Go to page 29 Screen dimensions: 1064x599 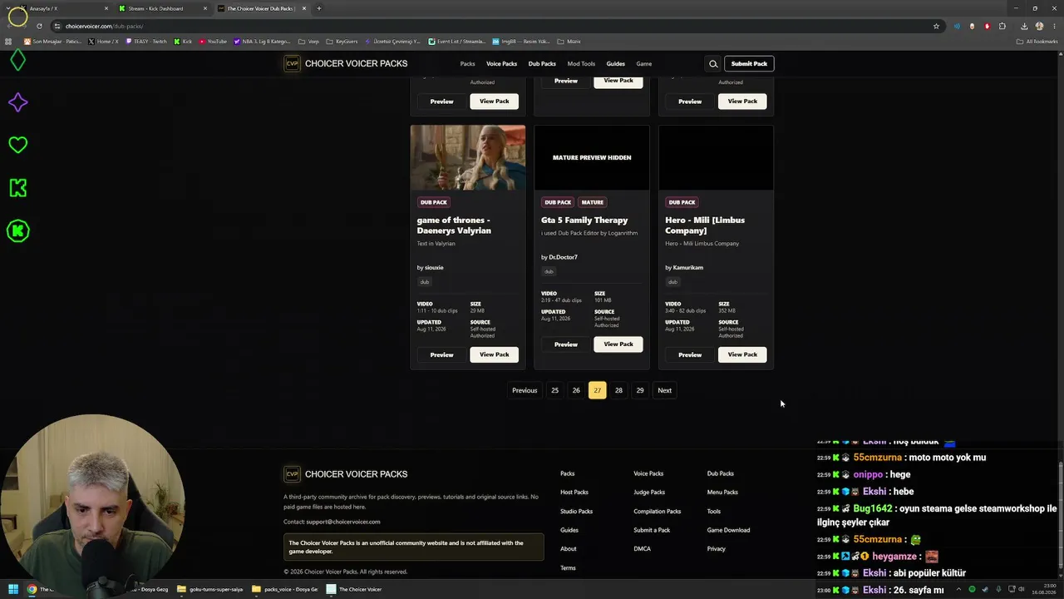(640, 390)
